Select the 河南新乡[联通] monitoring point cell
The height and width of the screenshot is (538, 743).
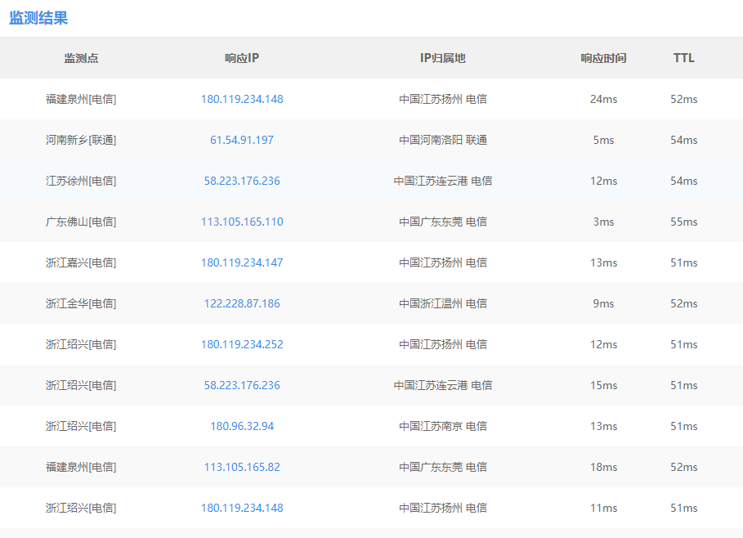(x=81, y=140)
